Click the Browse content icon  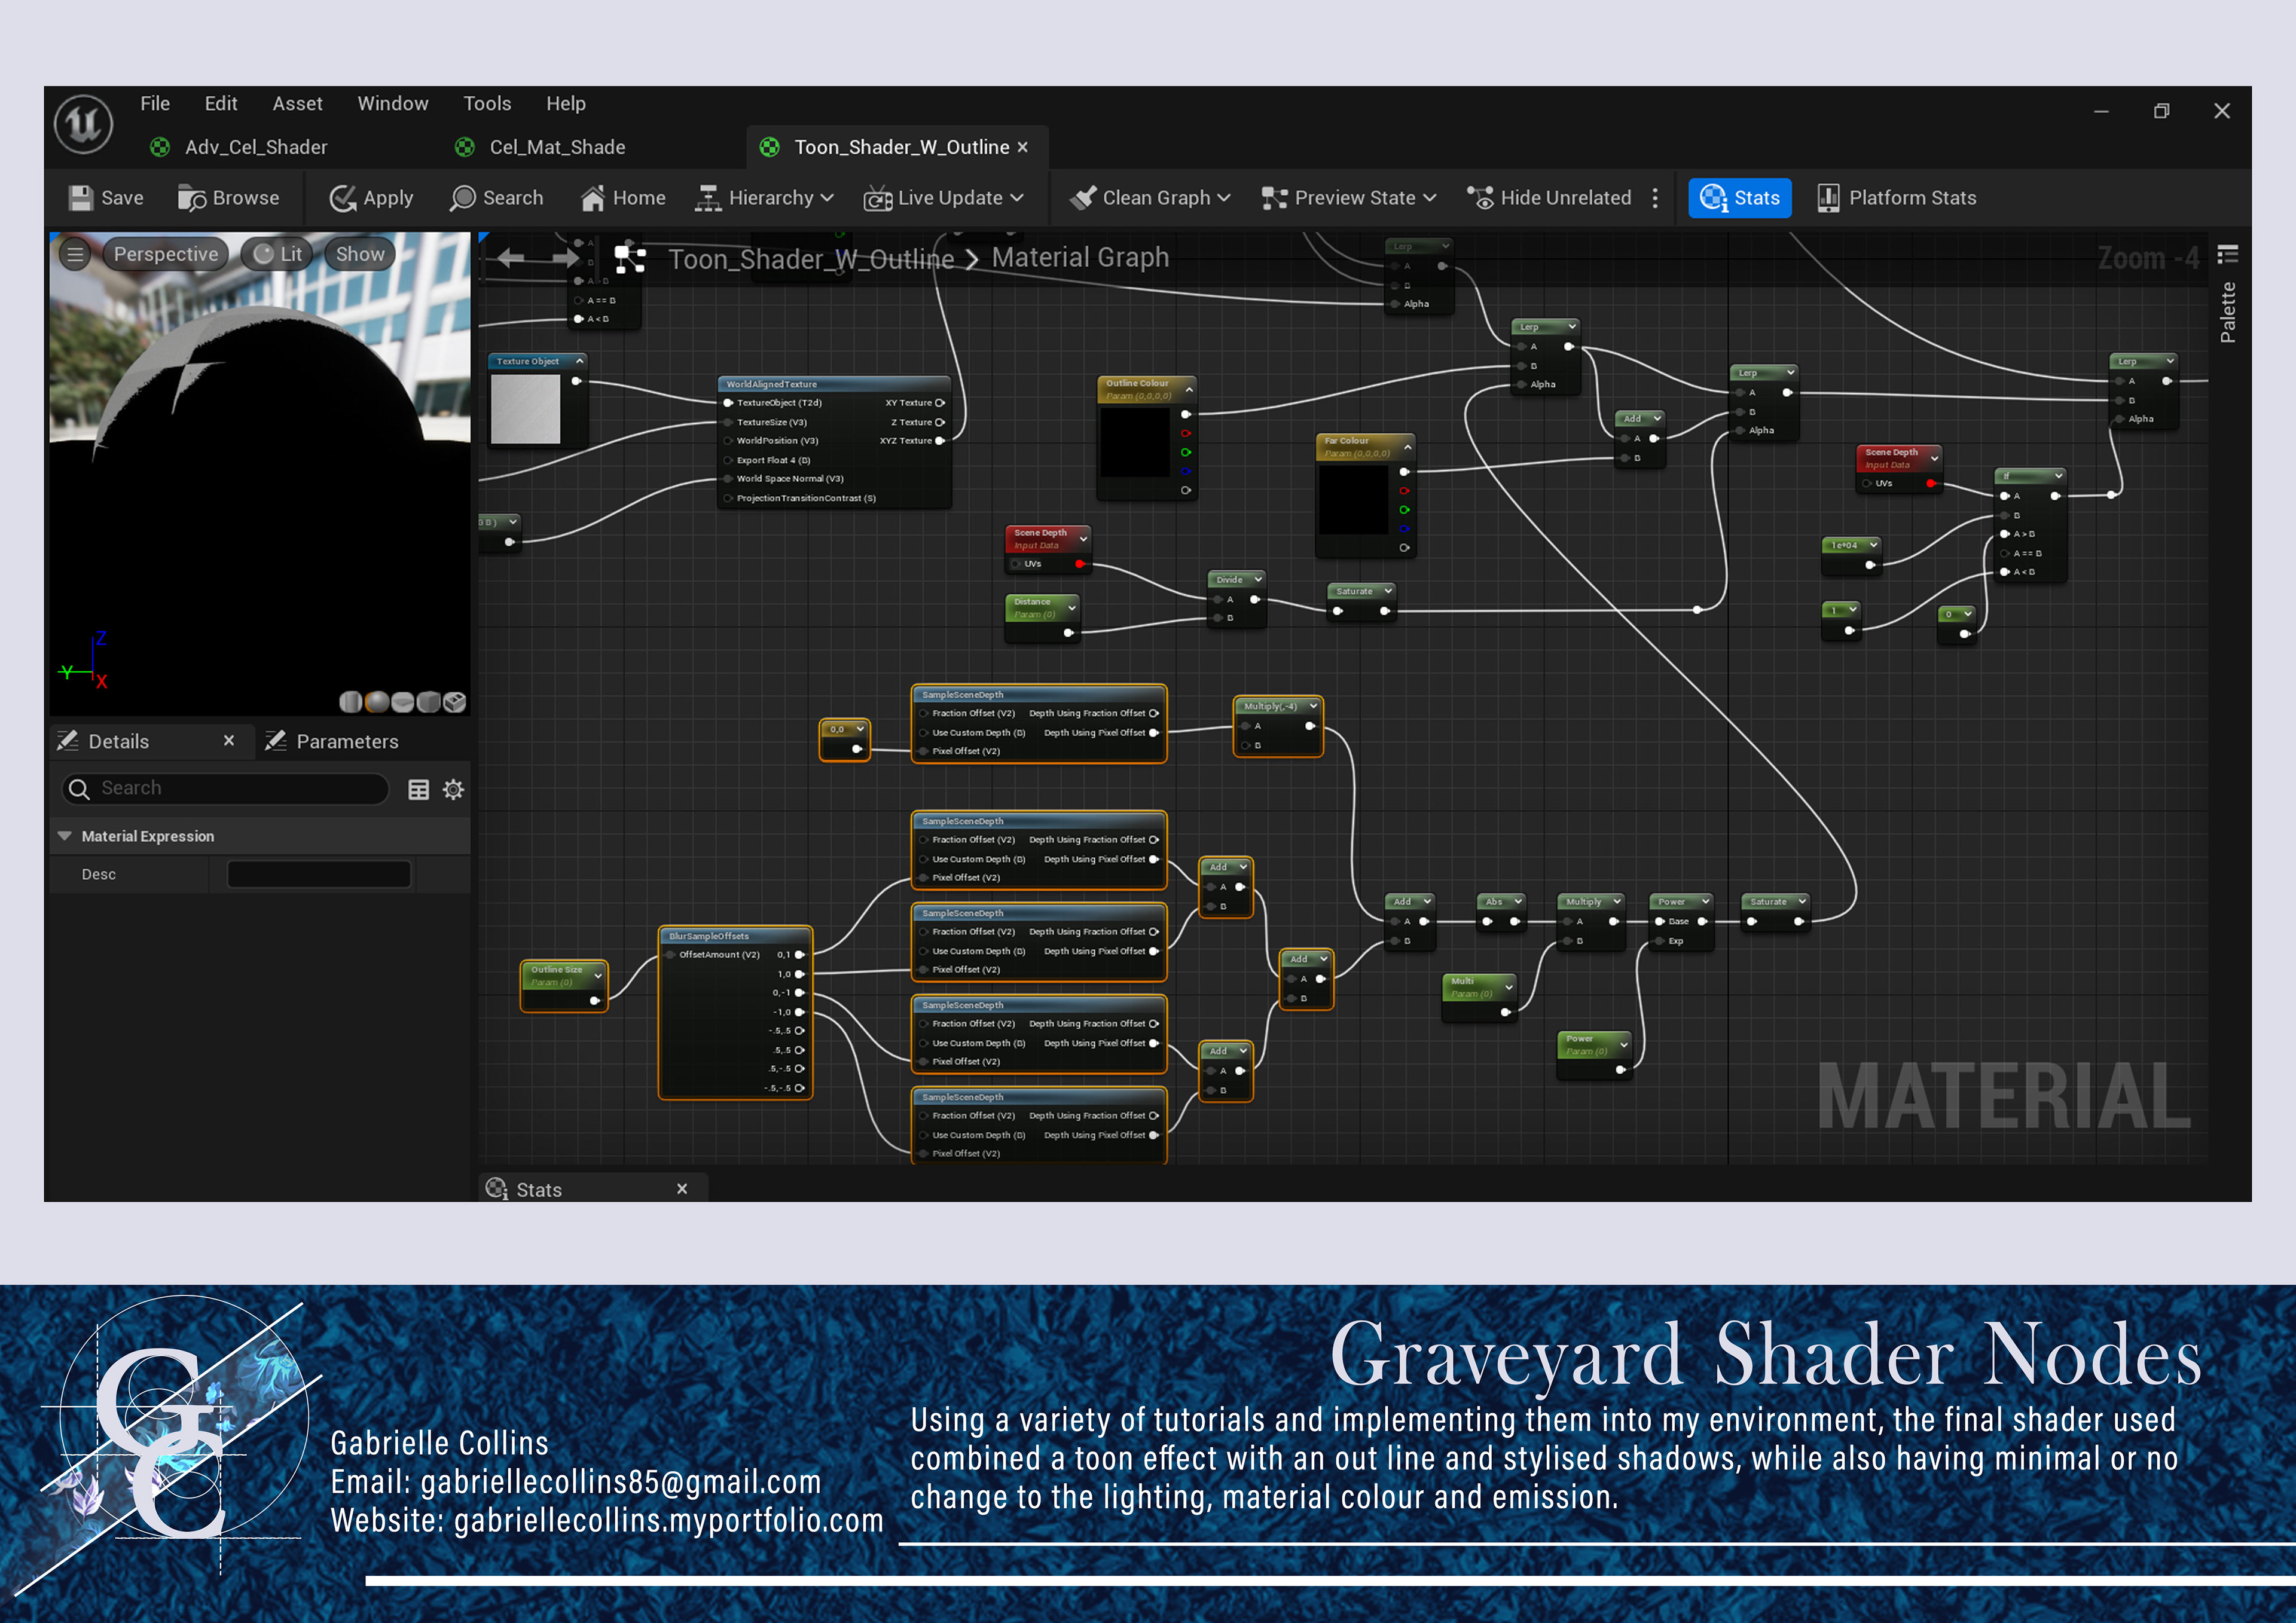[192, 198]
